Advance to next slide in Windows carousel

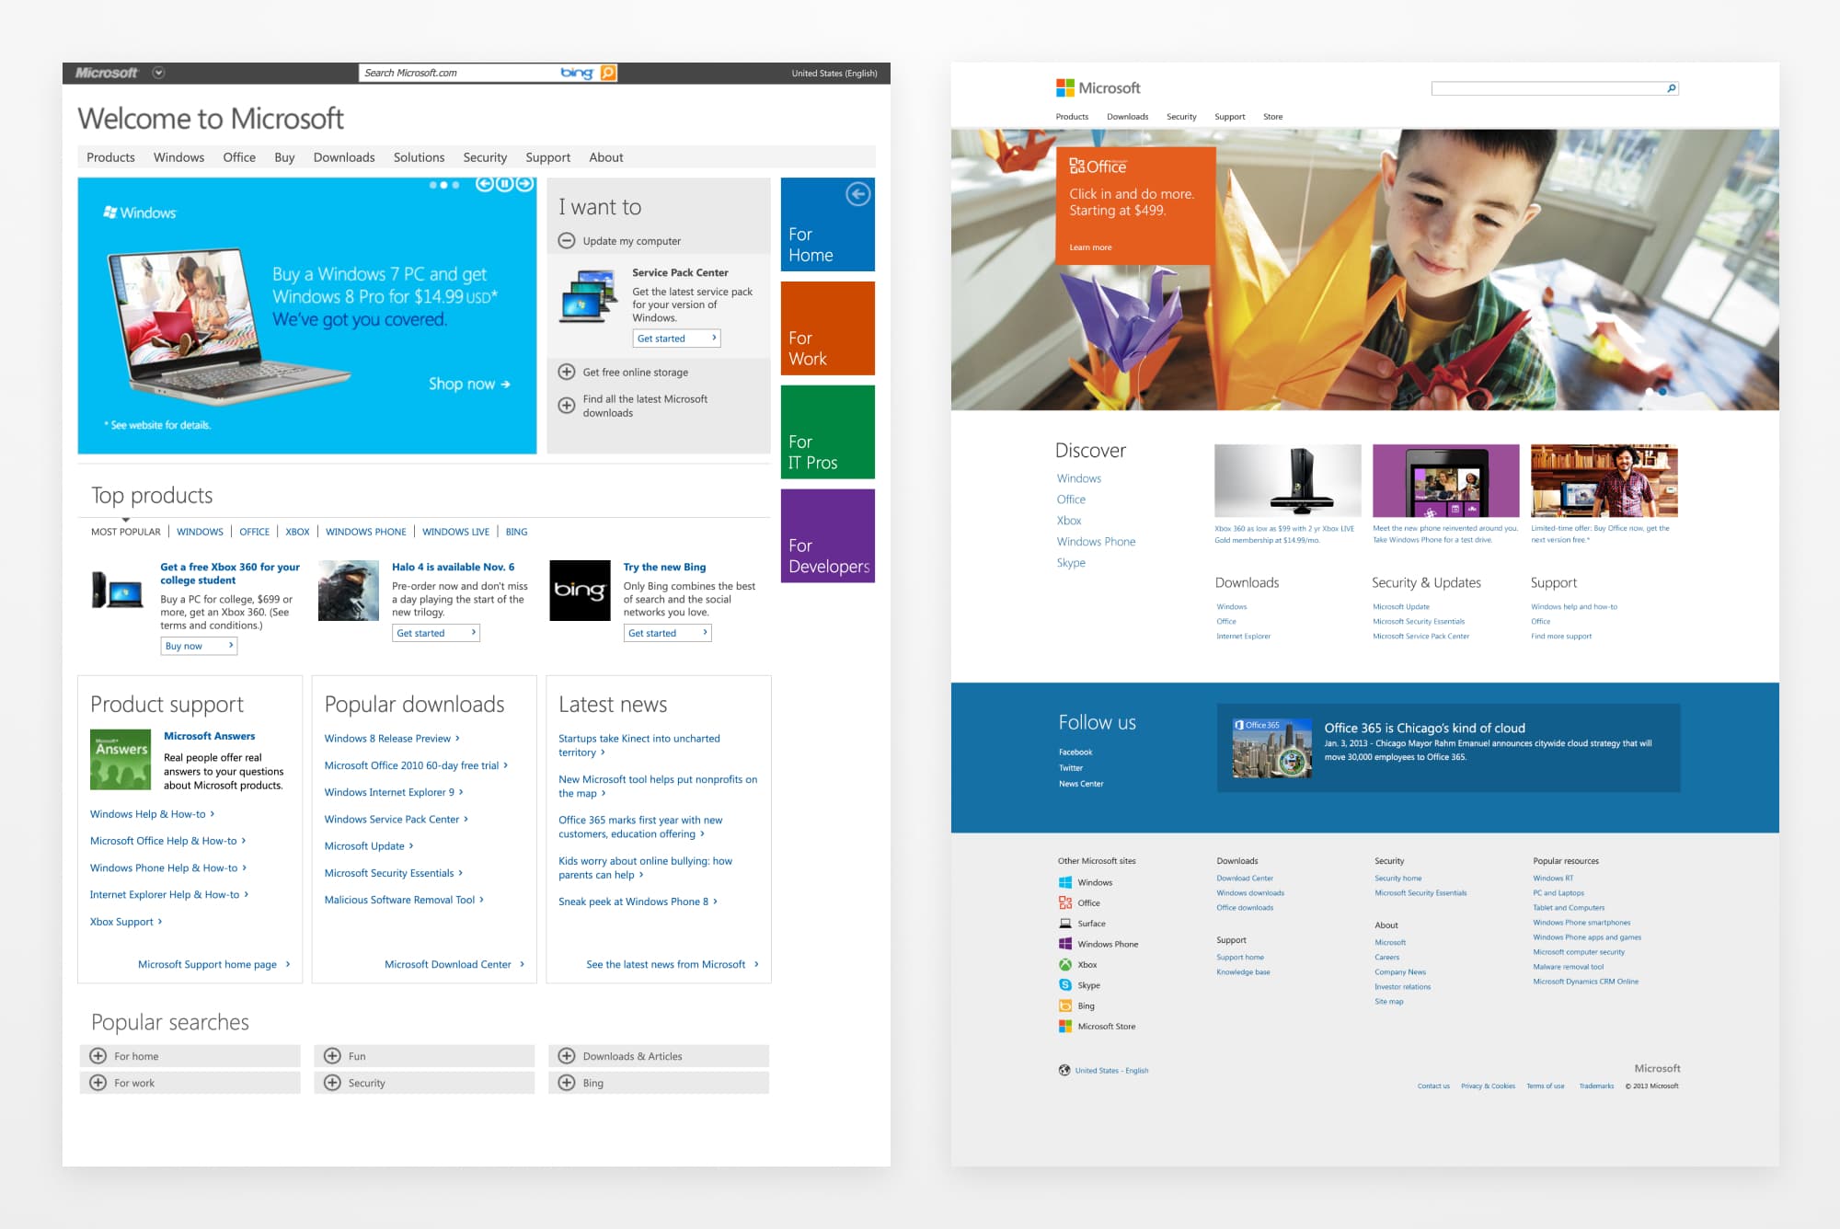click(x=524, y=184)
